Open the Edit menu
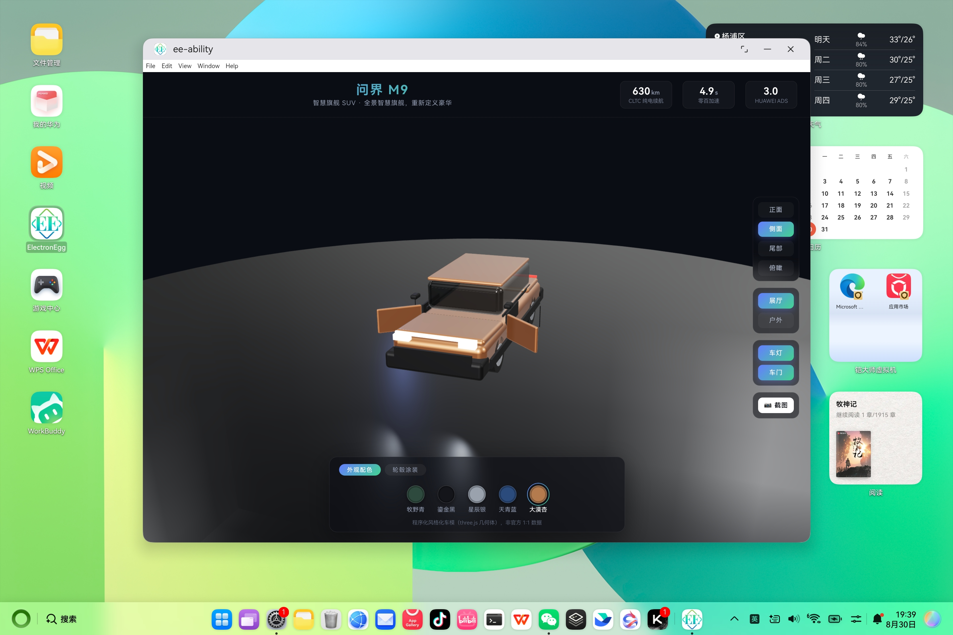Image resolution: width=953 pixels, height=635 pixels. (166, 66)
